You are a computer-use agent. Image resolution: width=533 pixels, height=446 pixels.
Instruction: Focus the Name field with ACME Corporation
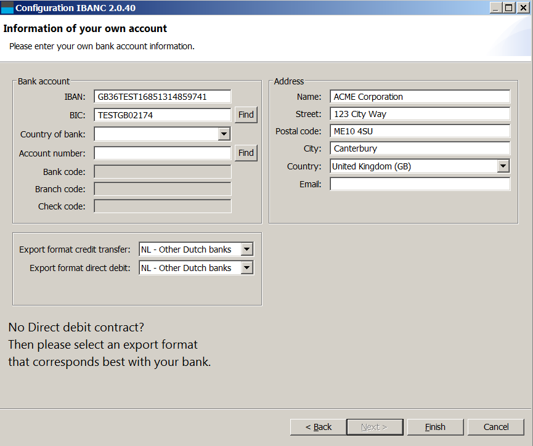(420, 97)
